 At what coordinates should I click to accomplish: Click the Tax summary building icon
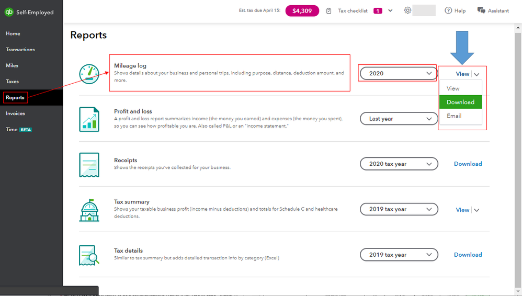click(x=89, y=210)
